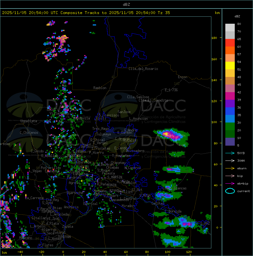Click the 'Divisadero' map label
The width and height of the screenshot is (253, 256).
(x=135, y=151)
